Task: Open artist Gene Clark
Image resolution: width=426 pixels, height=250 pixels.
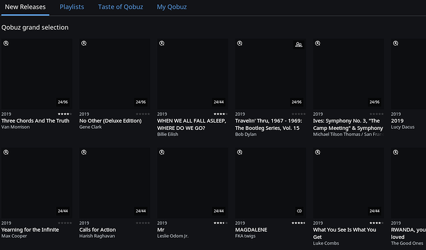Action: 91,127
